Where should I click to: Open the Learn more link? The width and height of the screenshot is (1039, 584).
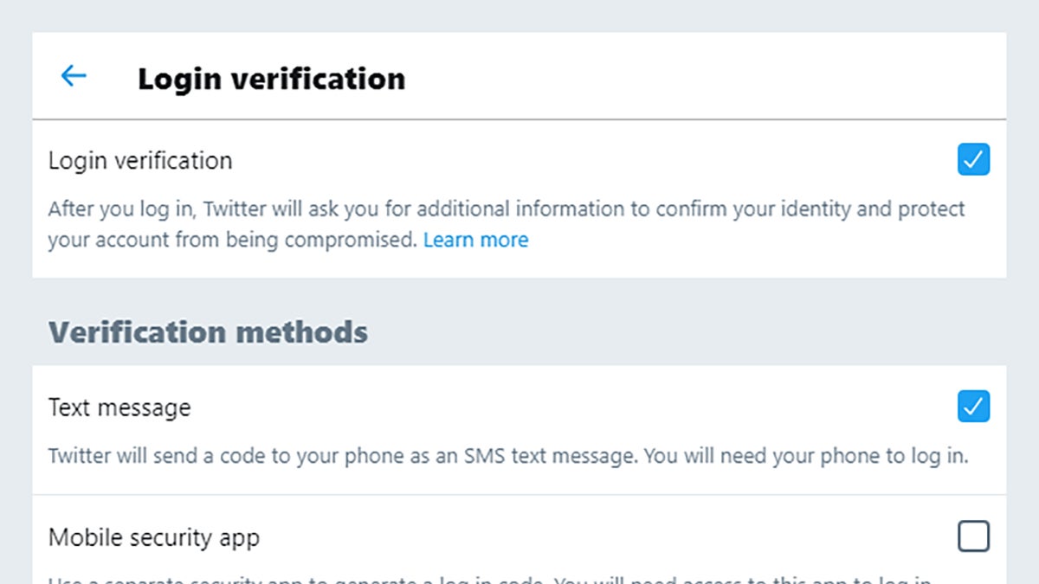(x=475, y=240)
